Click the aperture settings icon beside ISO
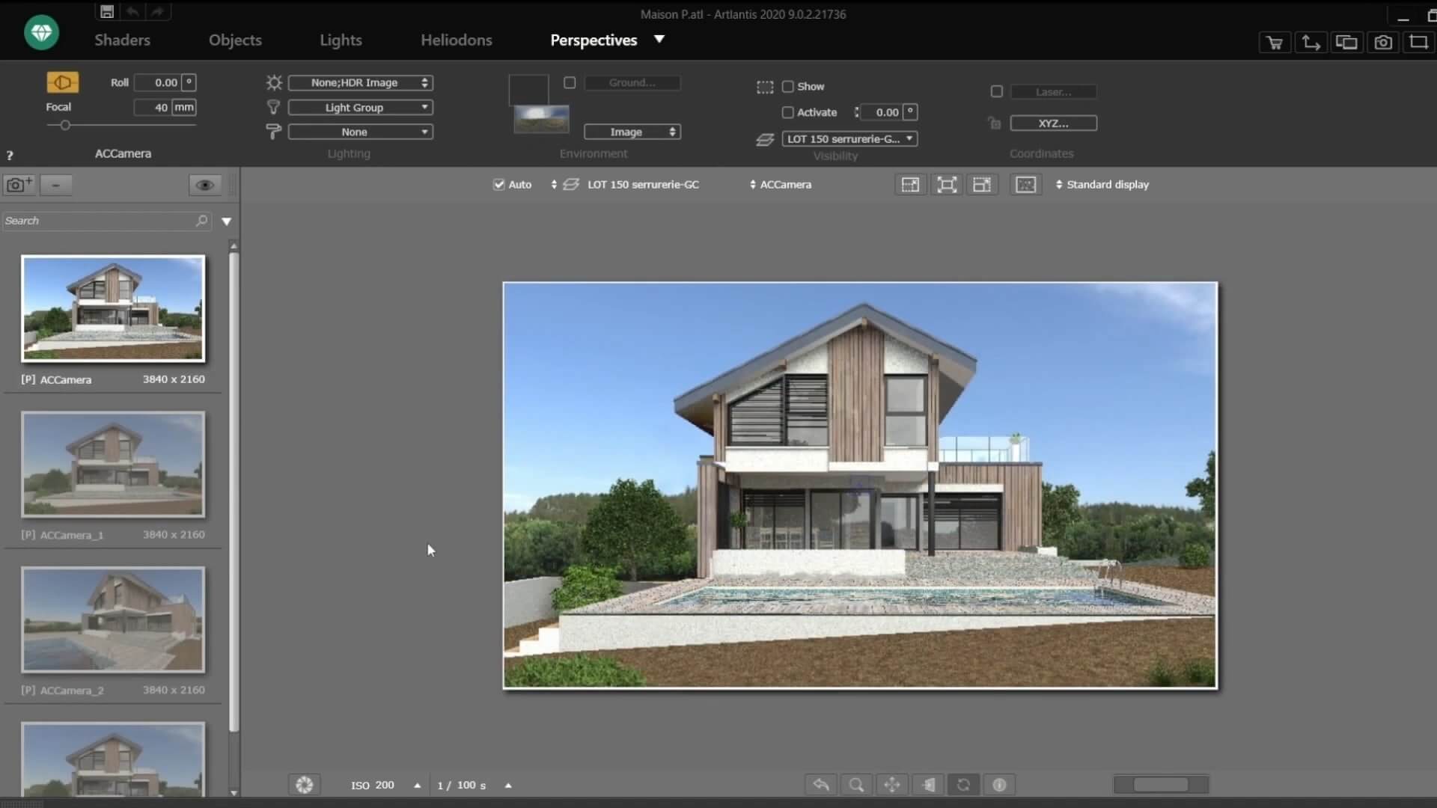Viewport: 1437px width, 808px height. [305, 785]
